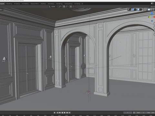Play animation in reverse

[x=62, y=113]
